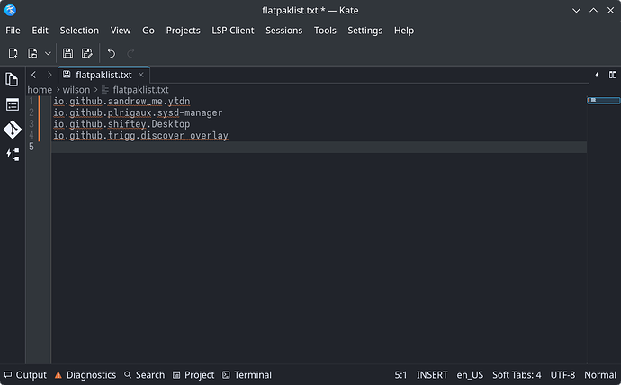
Task: Click the line io.github.aandrew_me.ytdn
Action: pos(121,102)
